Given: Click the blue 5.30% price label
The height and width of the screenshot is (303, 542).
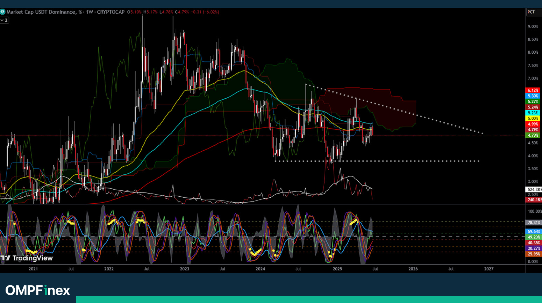Looking at the screenshot, I should coord(533,96).
